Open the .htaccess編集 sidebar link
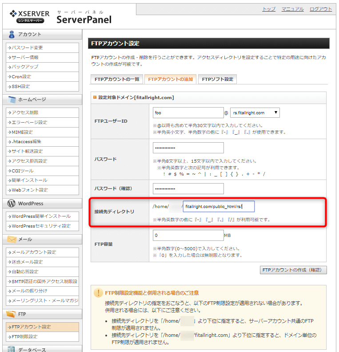The image size is (339, 352). click(28, 142)
